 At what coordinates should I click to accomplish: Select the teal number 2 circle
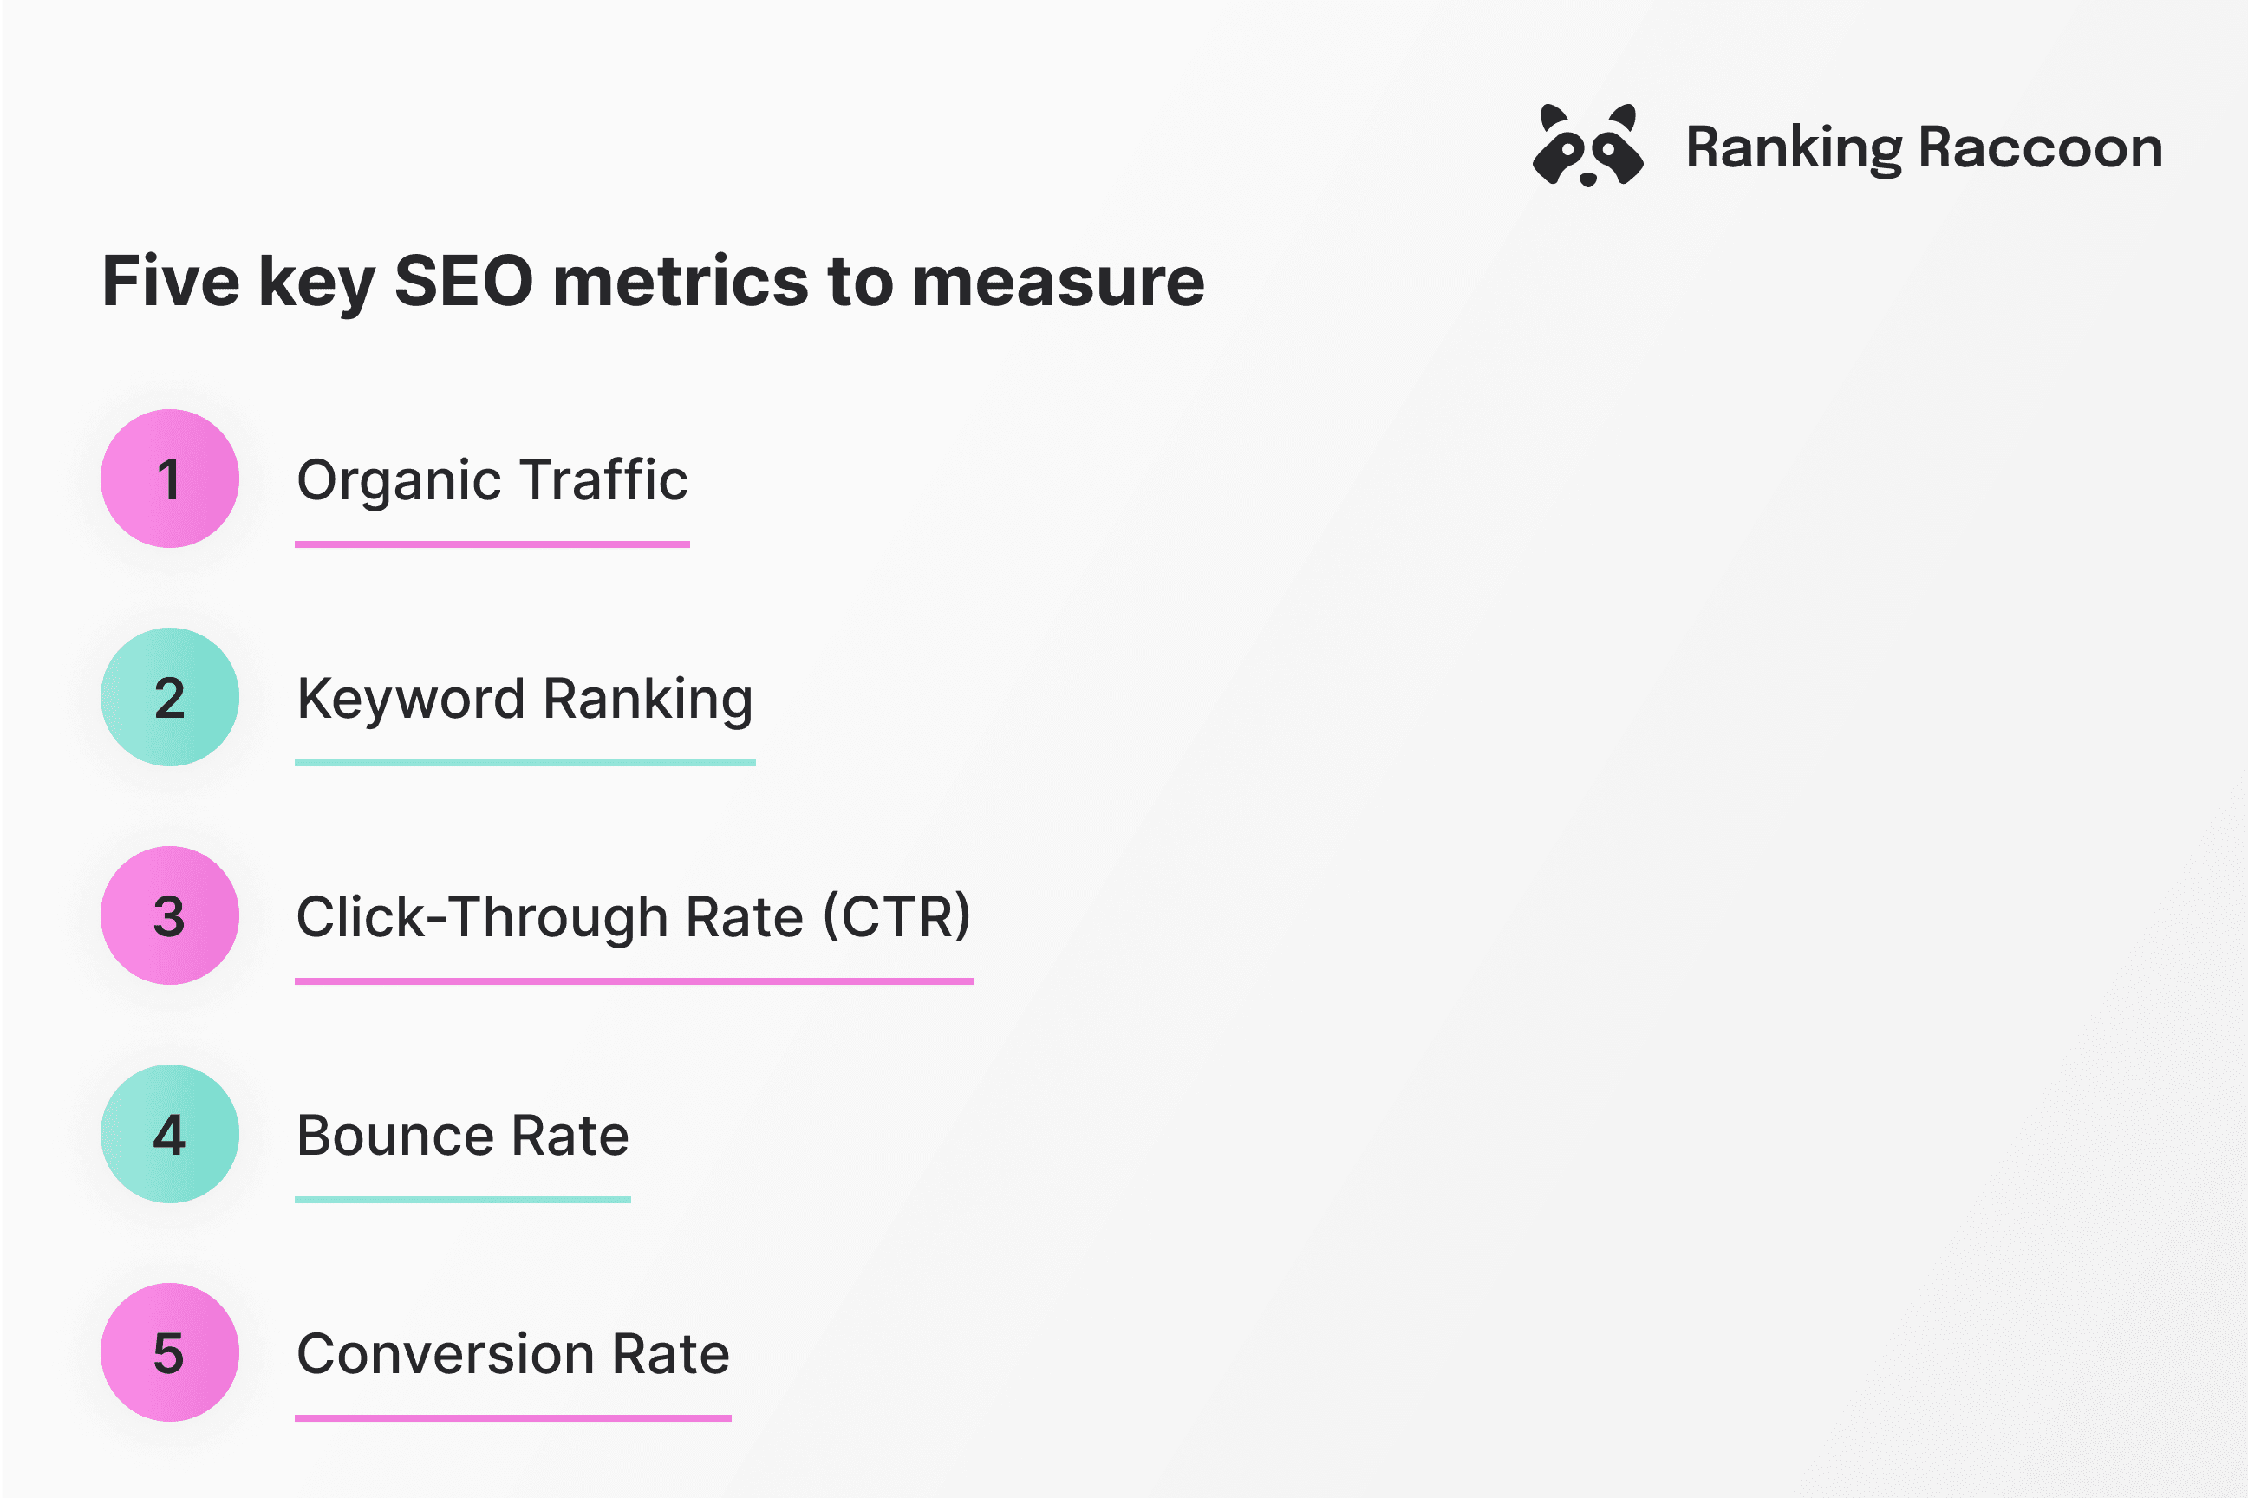170,697
